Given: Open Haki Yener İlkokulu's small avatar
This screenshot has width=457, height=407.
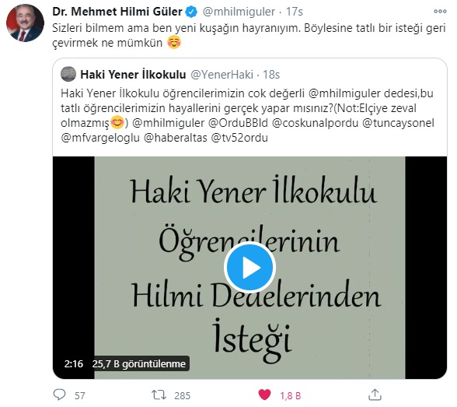Looking at the screenshot, I should [x=68, y=74].
